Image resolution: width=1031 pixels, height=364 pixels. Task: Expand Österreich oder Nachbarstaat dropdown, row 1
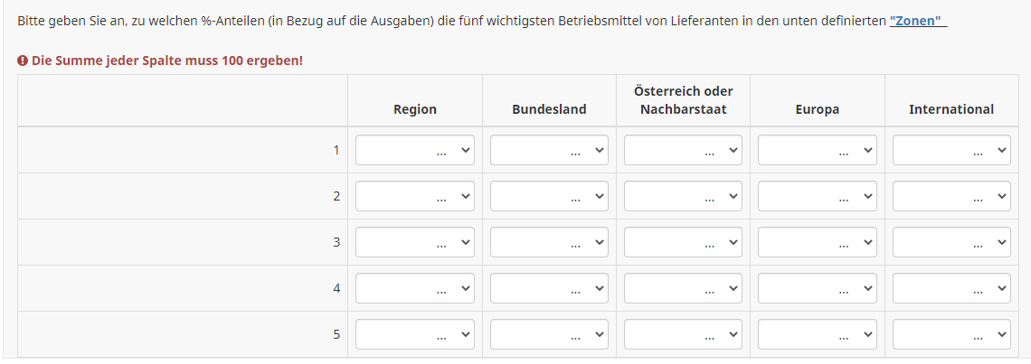(x=683, y=151)
